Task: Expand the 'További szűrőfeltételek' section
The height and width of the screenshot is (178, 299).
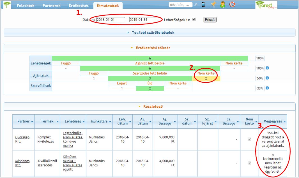Action: [x=150, y=33]
